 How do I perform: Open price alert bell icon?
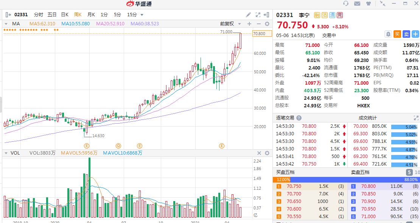click(388, 34)
